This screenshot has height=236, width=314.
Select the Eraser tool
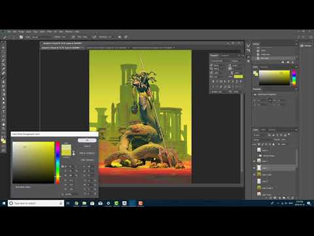[3, 90]
